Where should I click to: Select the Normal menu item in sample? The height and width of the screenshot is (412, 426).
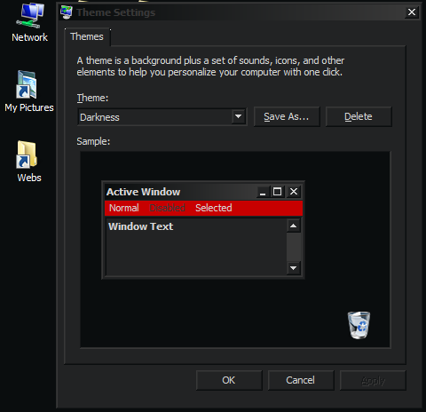click(123, 208)
